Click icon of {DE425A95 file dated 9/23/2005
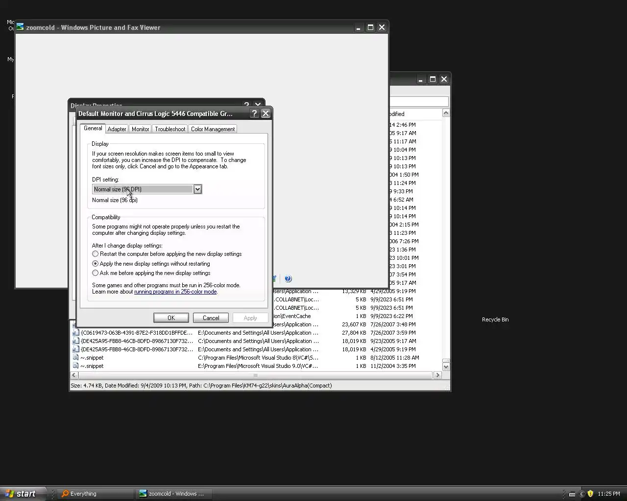 tap(76, 341)
